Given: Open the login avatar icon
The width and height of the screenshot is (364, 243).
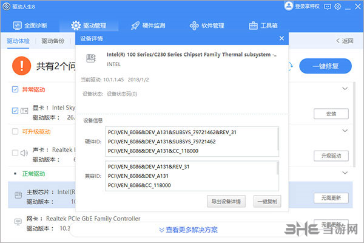Looking at the screenshot, I should 289,6.
